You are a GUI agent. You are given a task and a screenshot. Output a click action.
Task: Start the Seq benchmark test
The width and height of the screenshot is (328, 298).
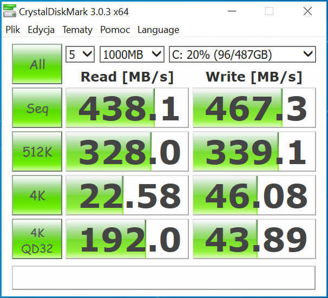coord(37,107)
